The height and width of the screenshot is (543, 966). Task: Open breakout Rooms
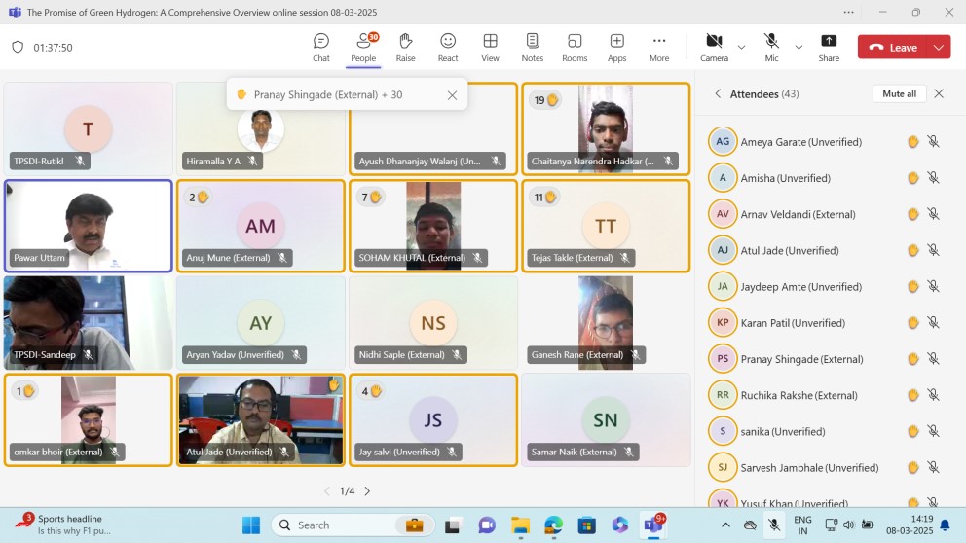[575, 47]
